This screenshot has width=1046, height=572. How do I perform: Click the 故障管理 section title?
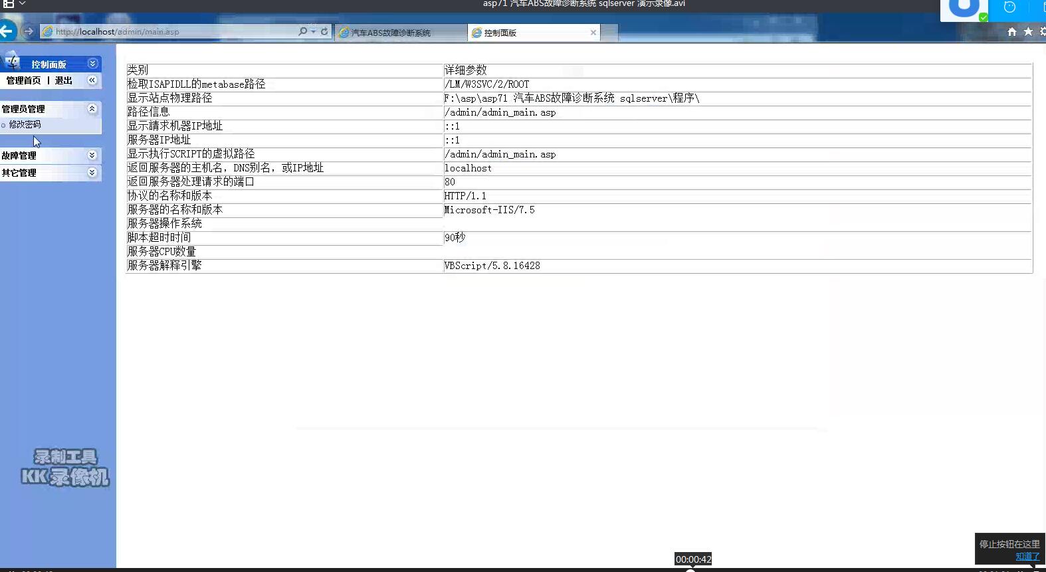[x=19, y=155]
